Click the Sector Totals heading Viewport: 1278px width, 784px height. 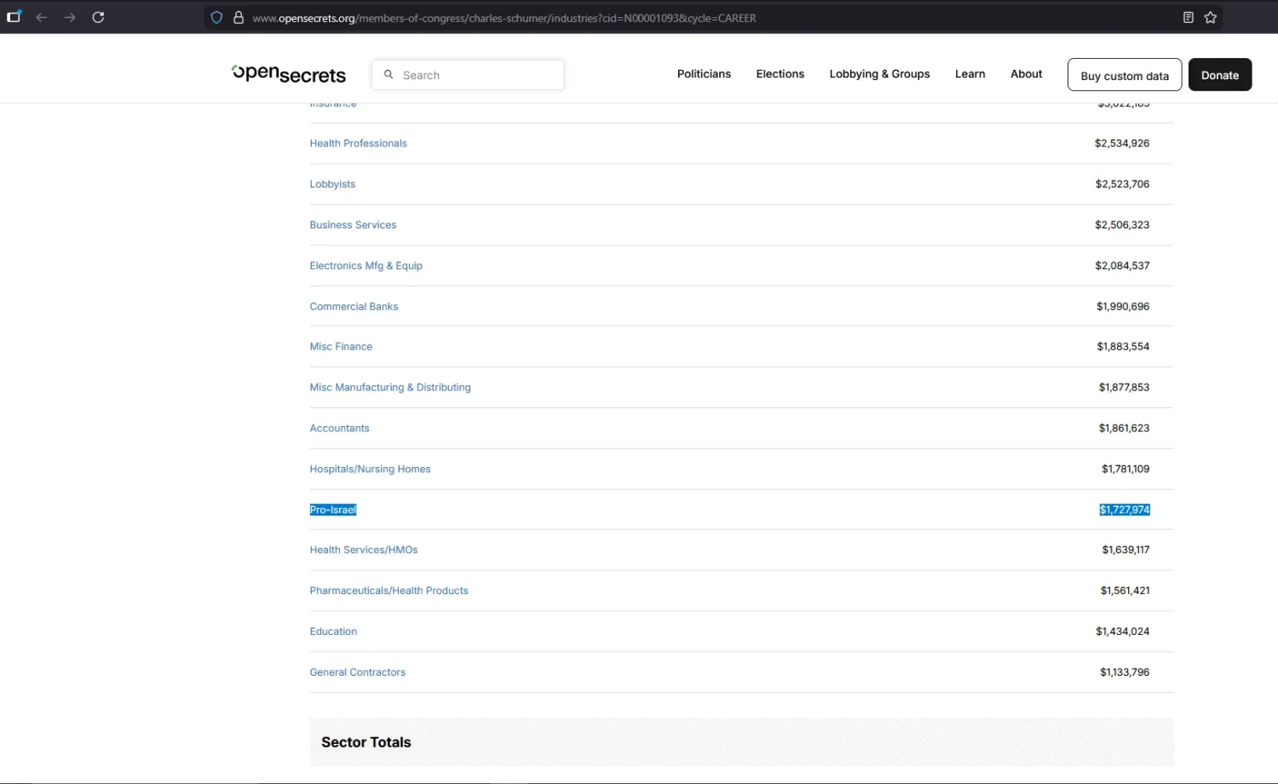[x=366, y=742]
